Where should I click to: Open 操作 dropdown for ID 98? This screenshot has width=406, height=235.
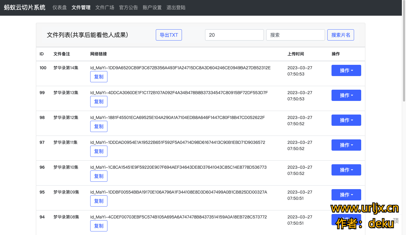(346, 120)
